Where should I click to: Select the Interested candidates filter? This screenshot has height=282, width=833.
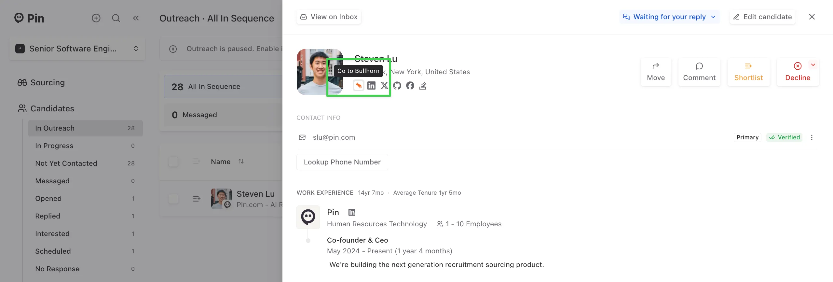85,233
